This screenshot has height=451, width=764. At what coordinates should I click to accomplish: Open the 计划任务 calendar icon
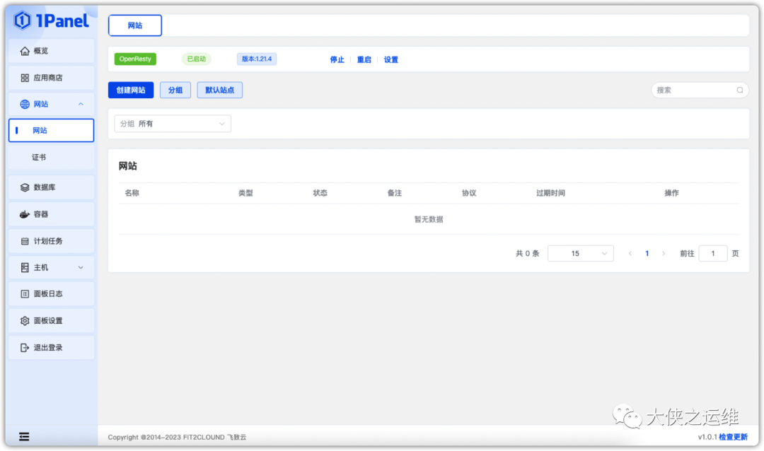click(x=24, y=241)
